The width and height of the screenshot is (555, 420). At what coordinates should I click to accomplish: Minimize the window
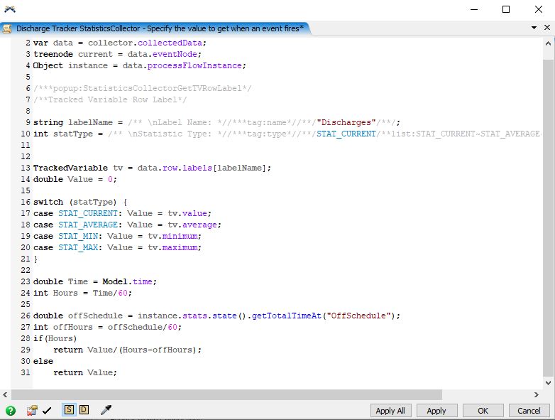474,9
